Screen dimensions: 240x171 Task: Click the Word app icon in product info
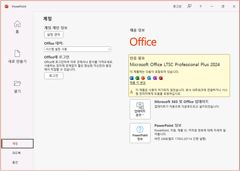pos(132,78)
